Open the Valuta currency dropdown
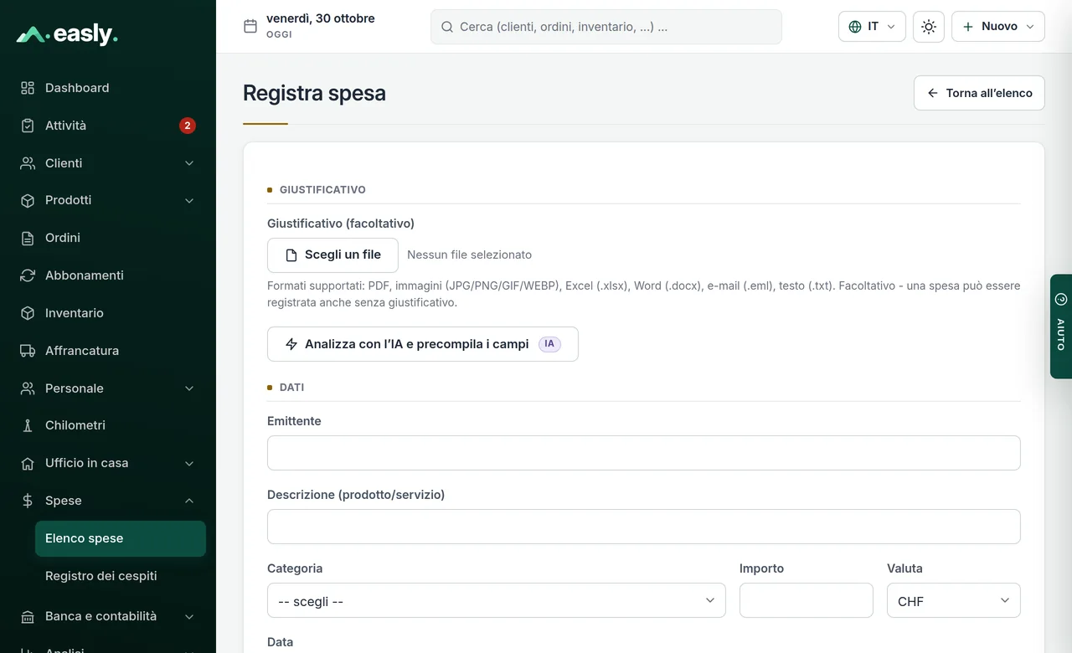The height and width of the screenshot is (653, 1072). pyautogui.click(x=954, y=600)
